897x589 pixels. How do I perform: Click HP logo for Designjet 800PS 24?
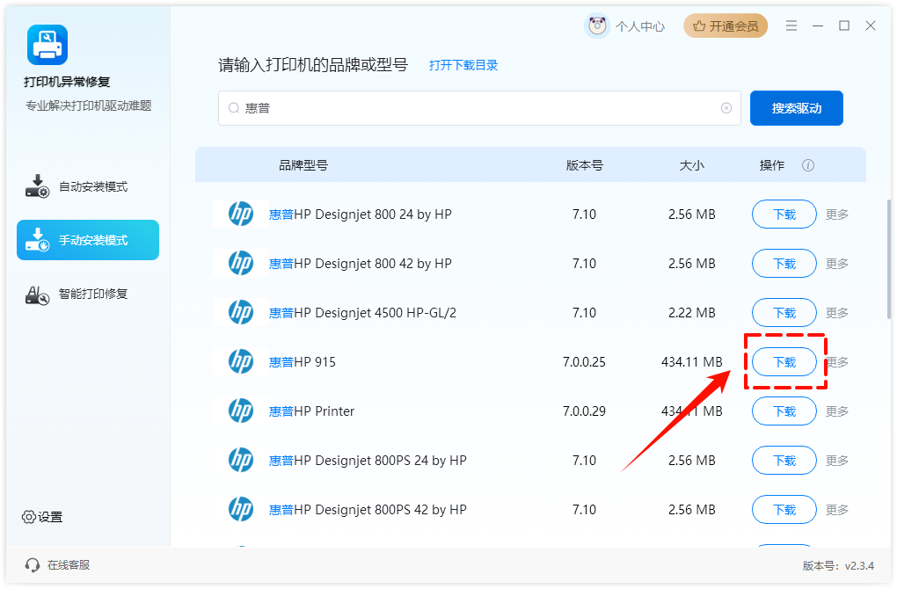[x=241, y=460]
